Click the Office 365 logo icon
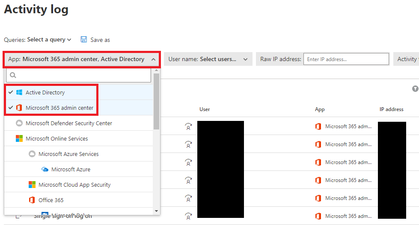 (x=32, y=200)
